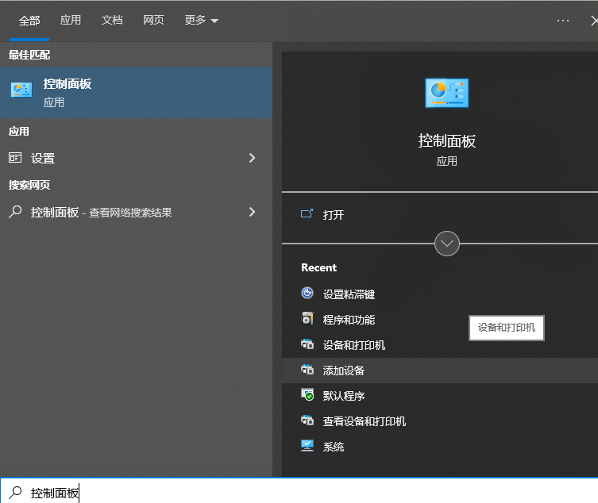598x503 pixels.
Task: Switch to the 文档 filter tab
Action: (112, 21)
